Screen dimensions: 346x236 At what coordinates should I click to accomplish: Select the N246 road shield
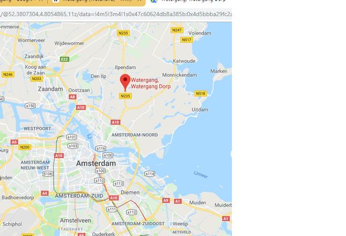tap(8, 74)
